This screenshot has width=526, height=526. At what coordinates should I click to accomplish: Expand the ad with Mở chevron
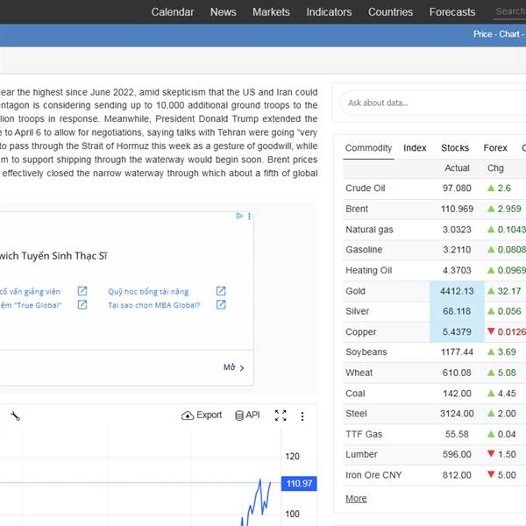pyautogui.click(x=234, y=367)
